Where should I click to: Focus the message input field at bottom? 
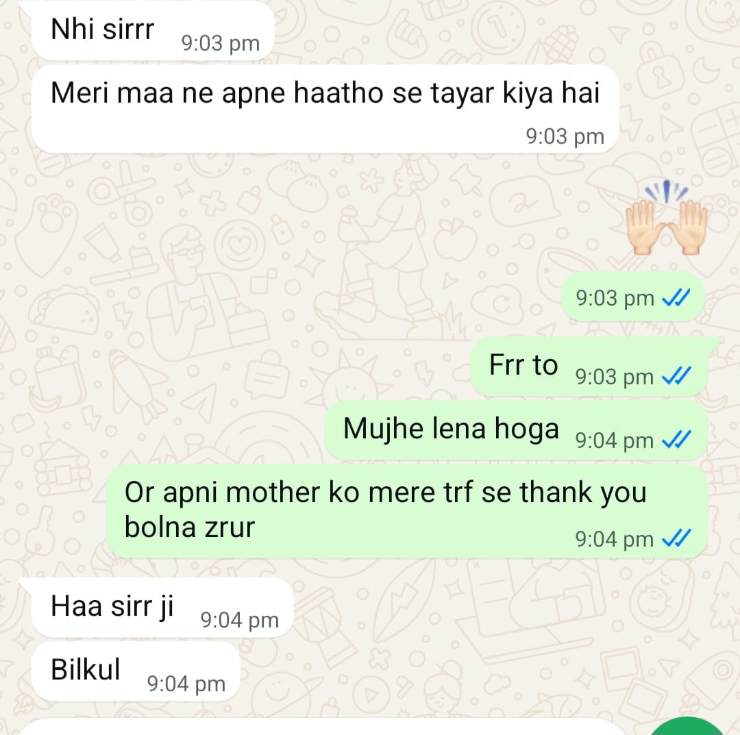(321, 727)
